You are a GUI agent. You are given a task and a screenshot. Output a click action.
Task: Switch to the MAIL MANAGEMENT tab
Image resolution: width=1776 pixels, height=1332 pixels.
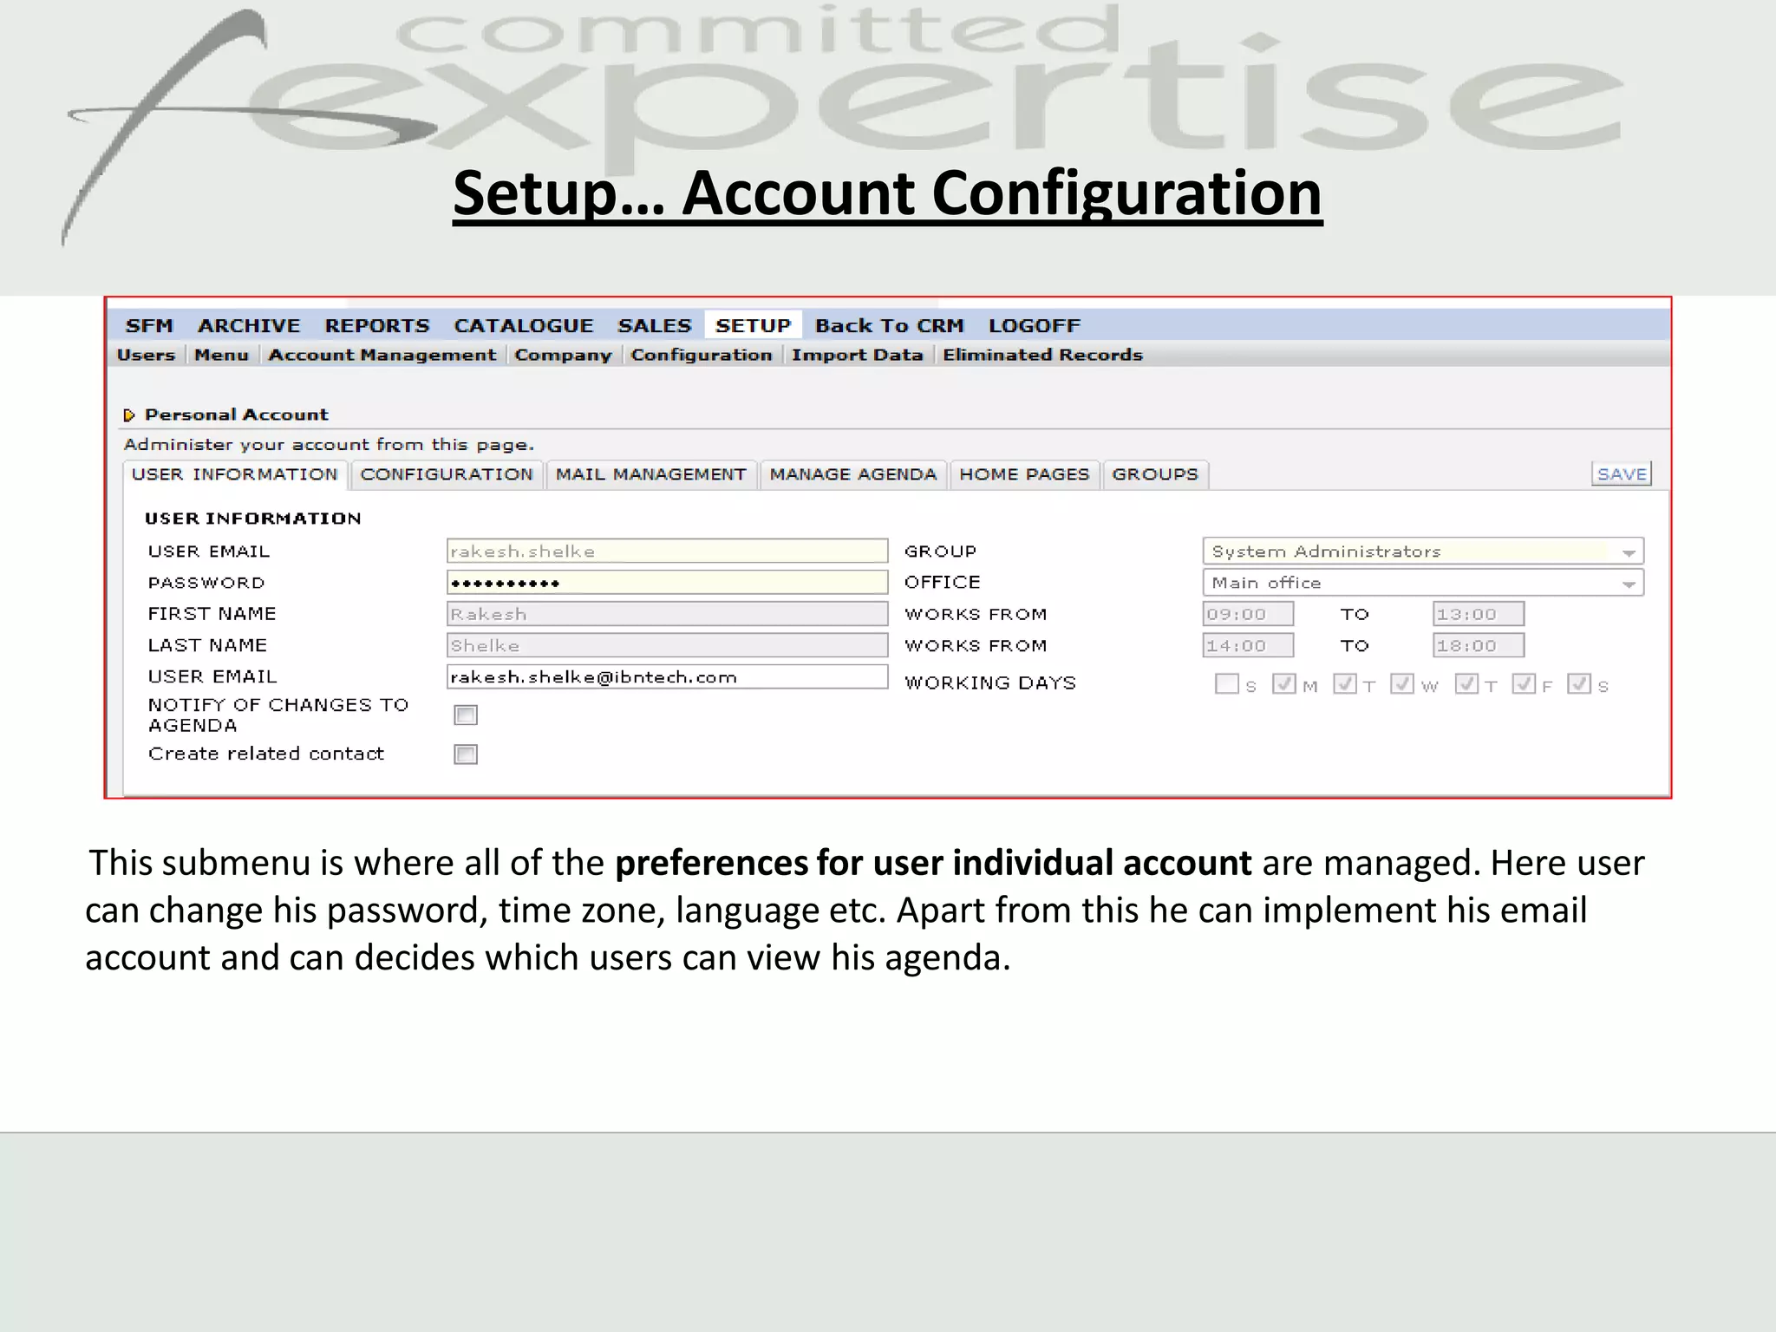[651, 474]
